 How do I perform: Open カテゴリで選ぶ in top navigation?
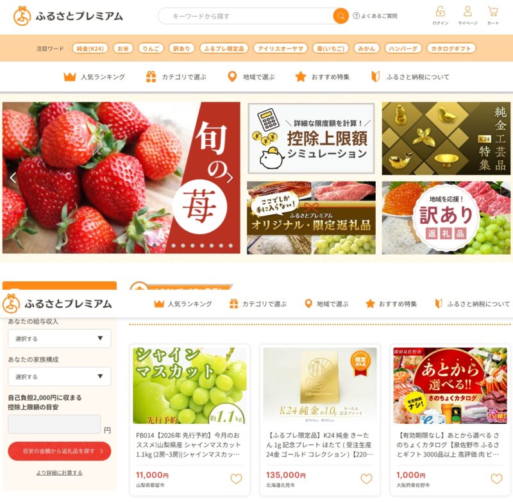(176, 77)
